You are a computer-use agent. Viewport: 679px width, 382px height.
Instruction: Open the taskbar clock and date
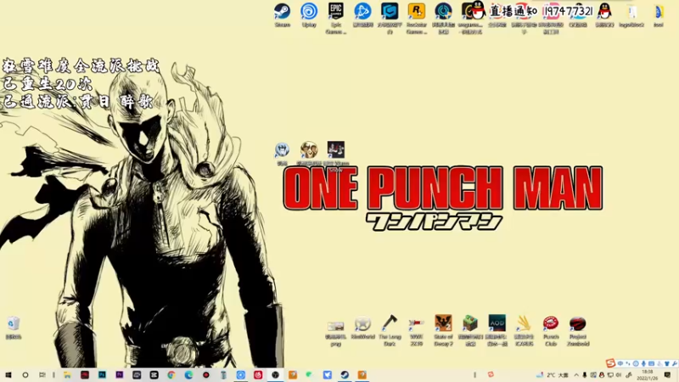pyautogui.click(x=648, y=375)
